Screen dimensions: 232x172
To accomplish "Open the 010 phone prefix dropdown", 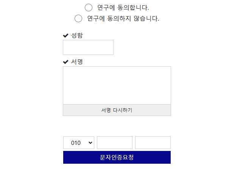I will click(x=78, y=143).
